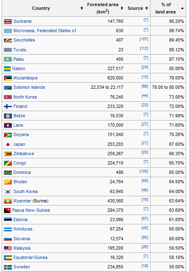Follow citation [24] for Gabon
Image resolution: width=189 pixels, height=272 pixels.
pos(145,67)
